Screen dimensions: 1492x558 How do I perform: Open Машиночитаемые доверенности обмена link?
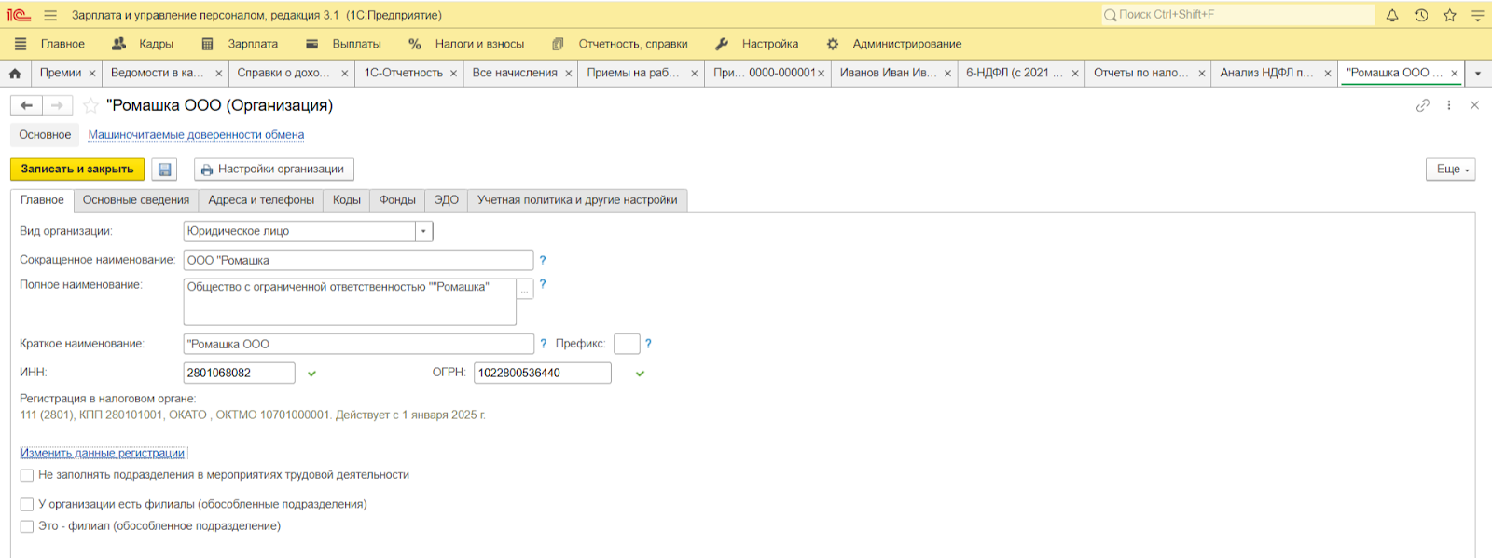(x=196, y=135)
